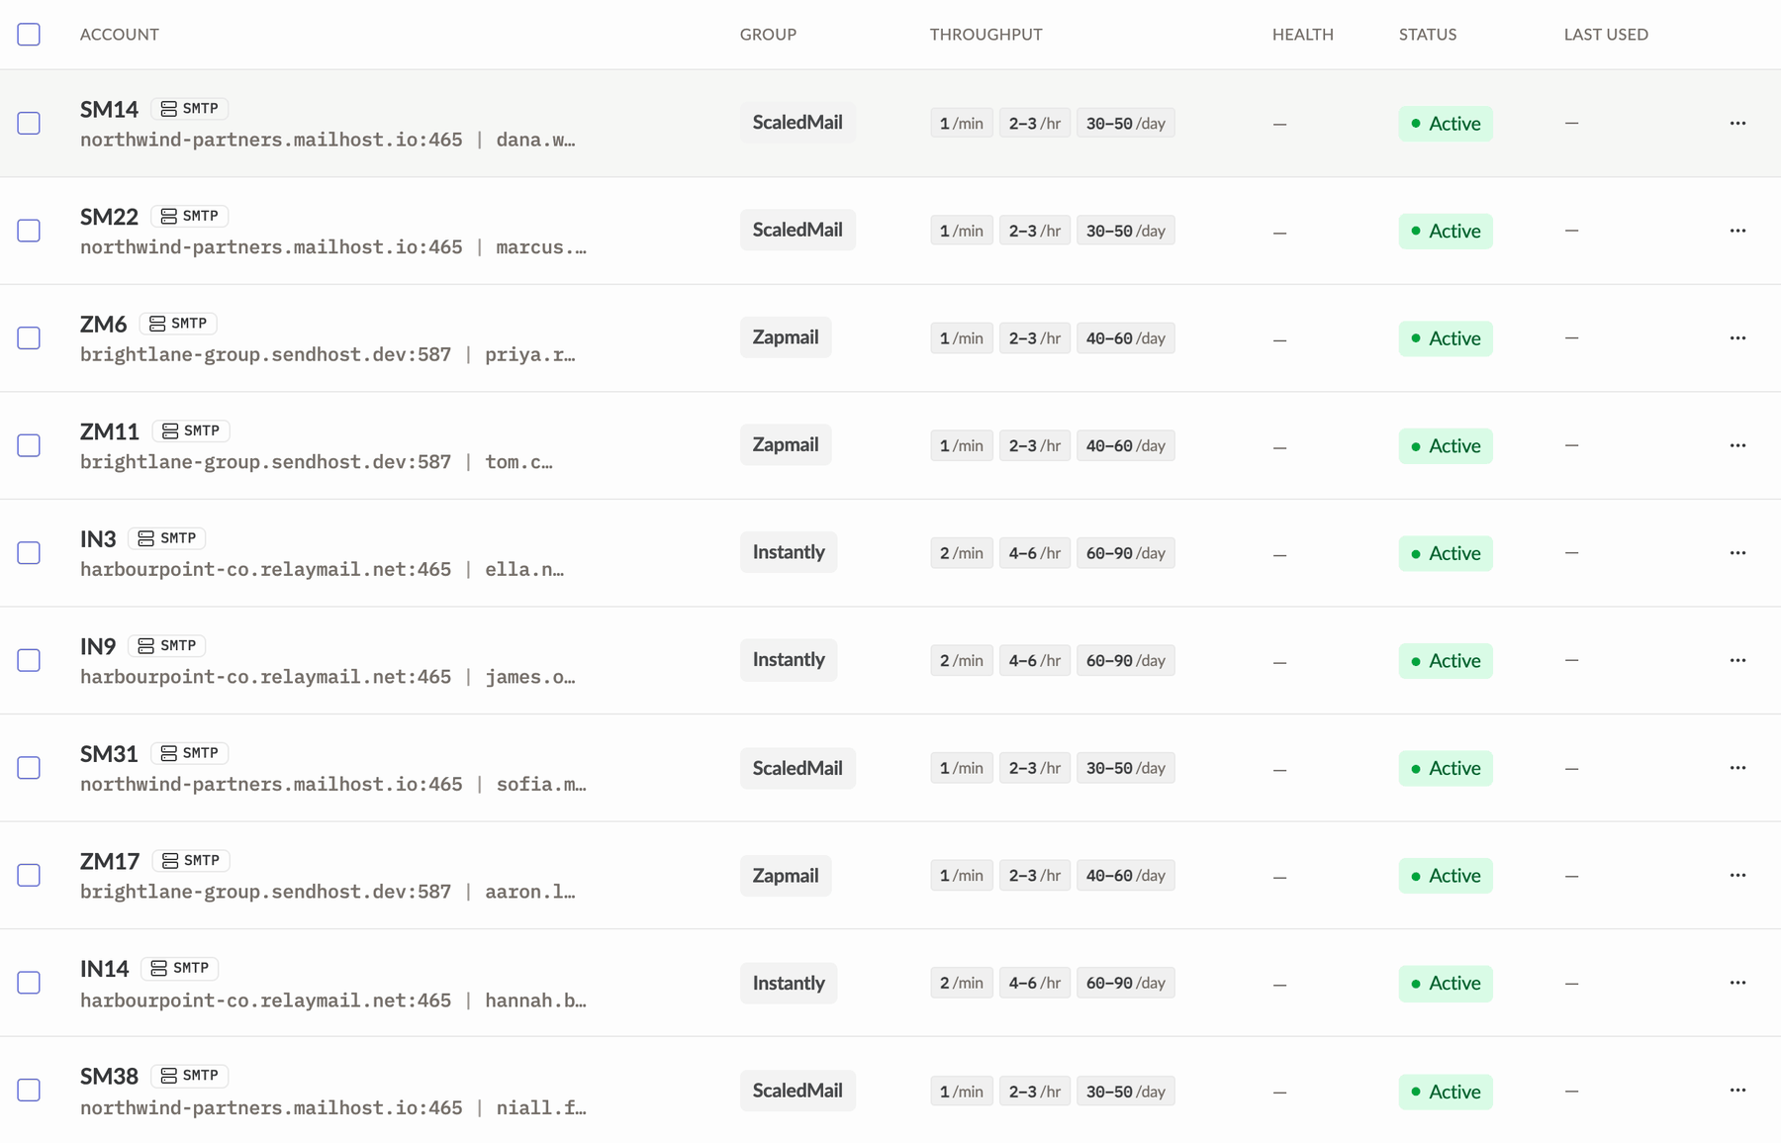This screenshot has height=1143, width=1781.
Task: Open the more options menu for IN3
Action: click(x=1737, y=552)
